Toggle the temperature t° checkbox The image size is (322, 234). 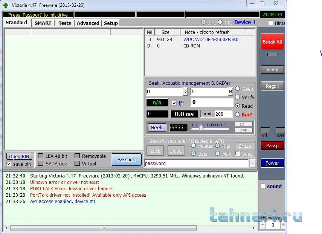point(174,103)
